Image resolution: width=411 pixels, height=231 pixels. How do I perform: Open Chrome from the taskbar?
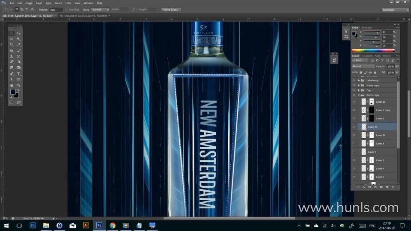[x=113, y=225]
